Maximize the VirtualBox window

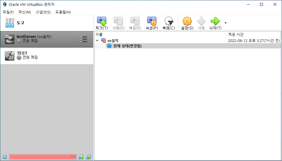(261, 4)
